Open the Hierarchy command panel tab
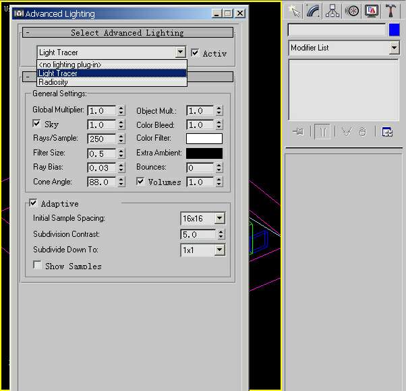This screenshot has width=406, height=391. click(332, 11)
